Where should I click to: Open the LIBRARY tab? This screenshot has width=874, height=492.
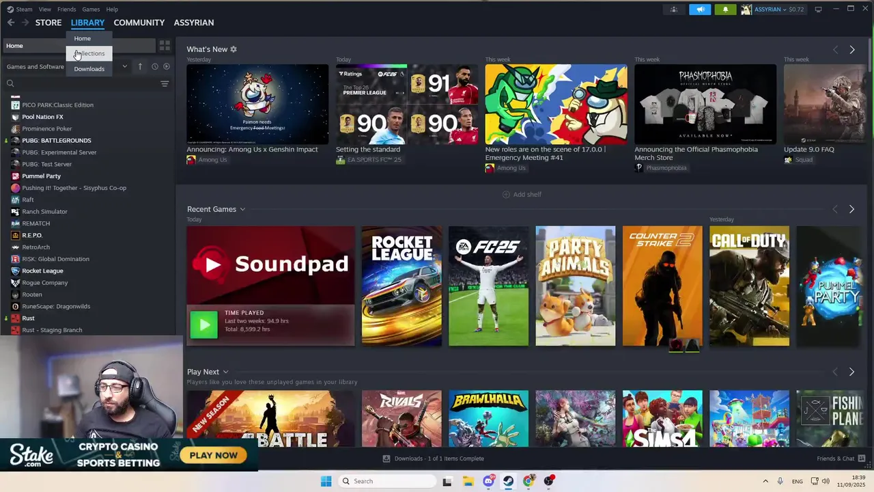coord(87,23)
